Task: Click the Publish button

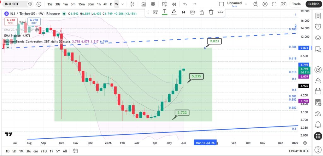Action: (314, 4)
